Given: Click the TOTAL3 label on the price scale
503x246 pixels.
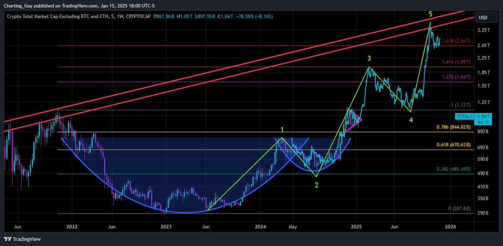Looking at the screenshot, I should coord(464,117).
